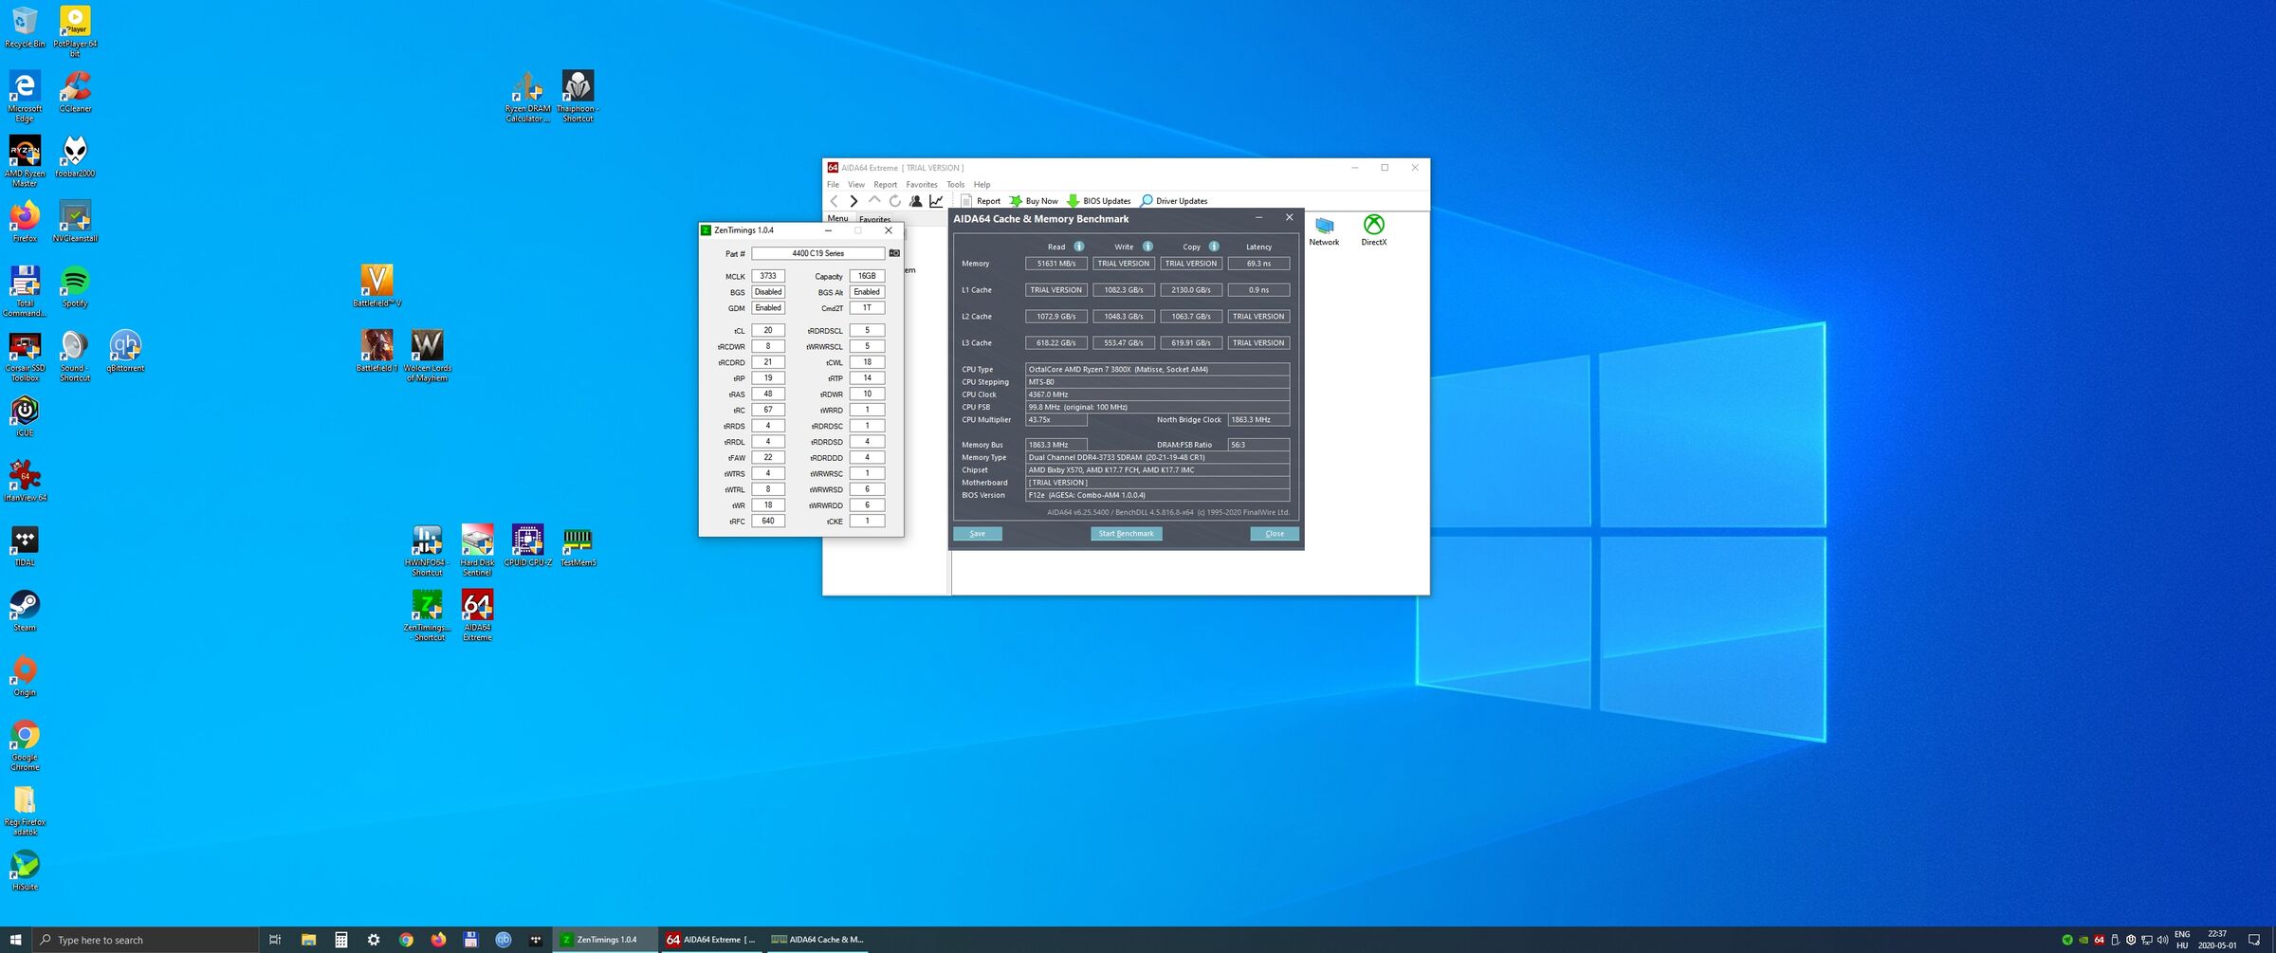The image size is (2276, 953).
Task: Open the View menu in AIDA64
Action: tap(856, 185)
